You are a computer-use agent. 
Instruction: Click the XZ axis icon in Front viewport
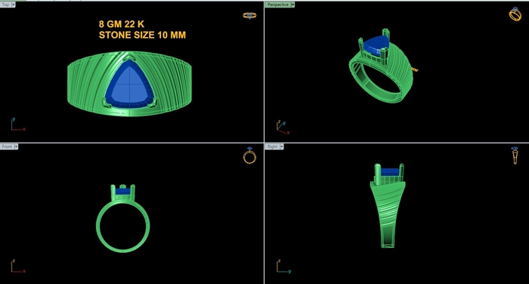pos(17,266)
